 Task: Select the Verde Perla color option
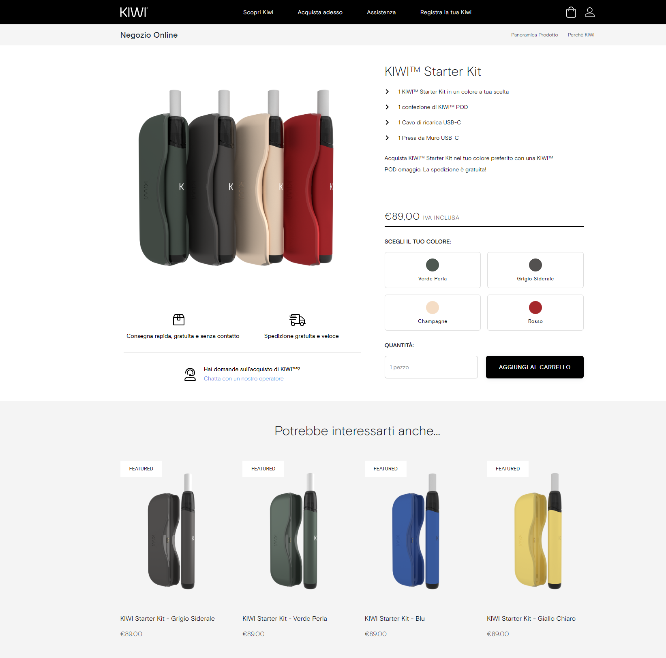click(x=433, y=270)
